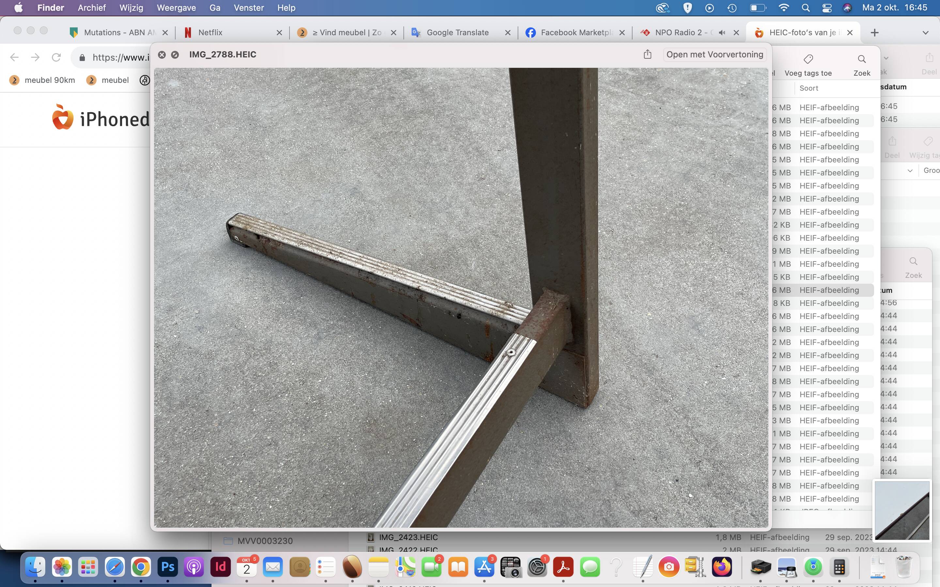Select the IMG_2423.HEIC file row
This screenshot has width=940, height=587.
pos(408,537)
